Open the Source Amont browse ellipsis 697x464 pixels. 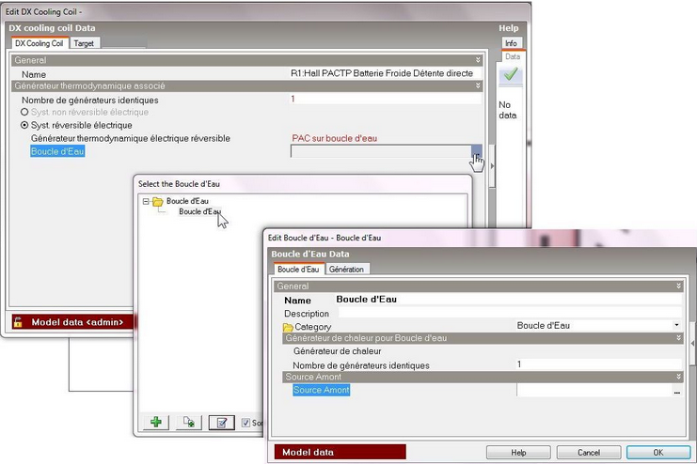click(675, 390)
